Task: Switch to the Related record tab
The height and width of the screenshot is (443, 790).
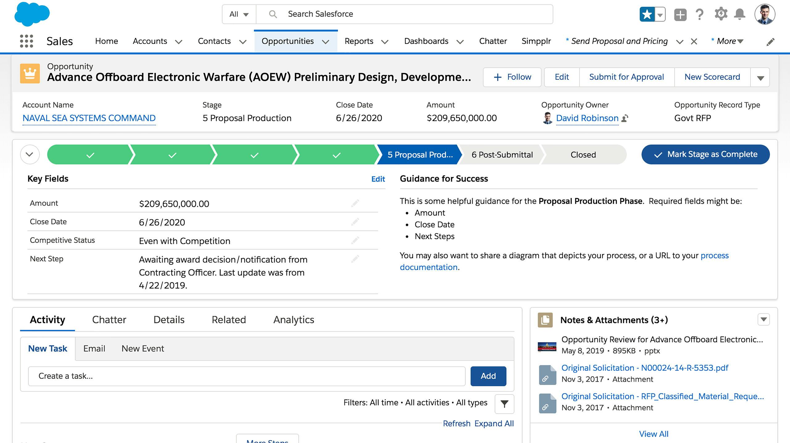Action: pos(229,319)
